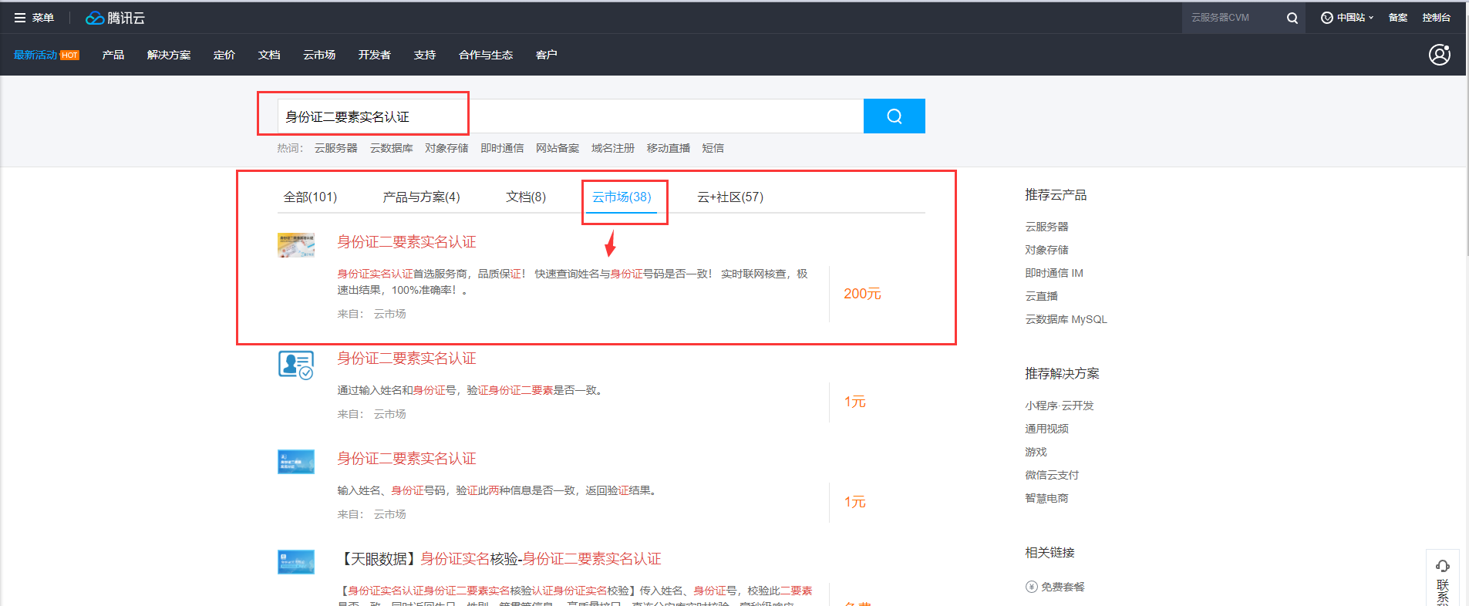Screen dimensions: 1469x606
Task: Open the ID card icon thumbnail of second result
Action: [x=296, y=365]
